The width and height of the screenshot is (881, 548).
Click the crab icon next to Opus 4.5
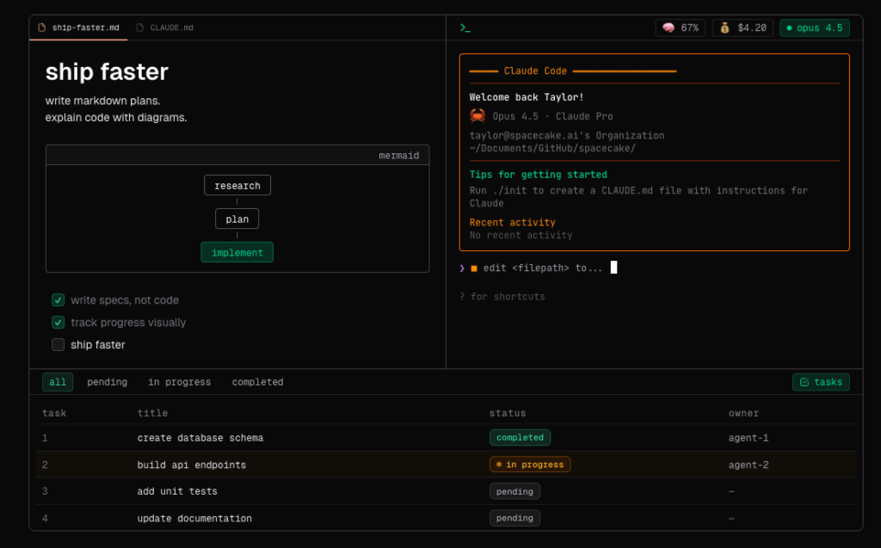(477, 115)
